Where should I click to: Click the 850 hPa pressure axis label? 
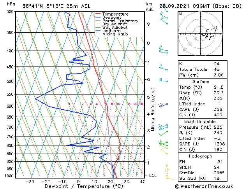(11, 154)
